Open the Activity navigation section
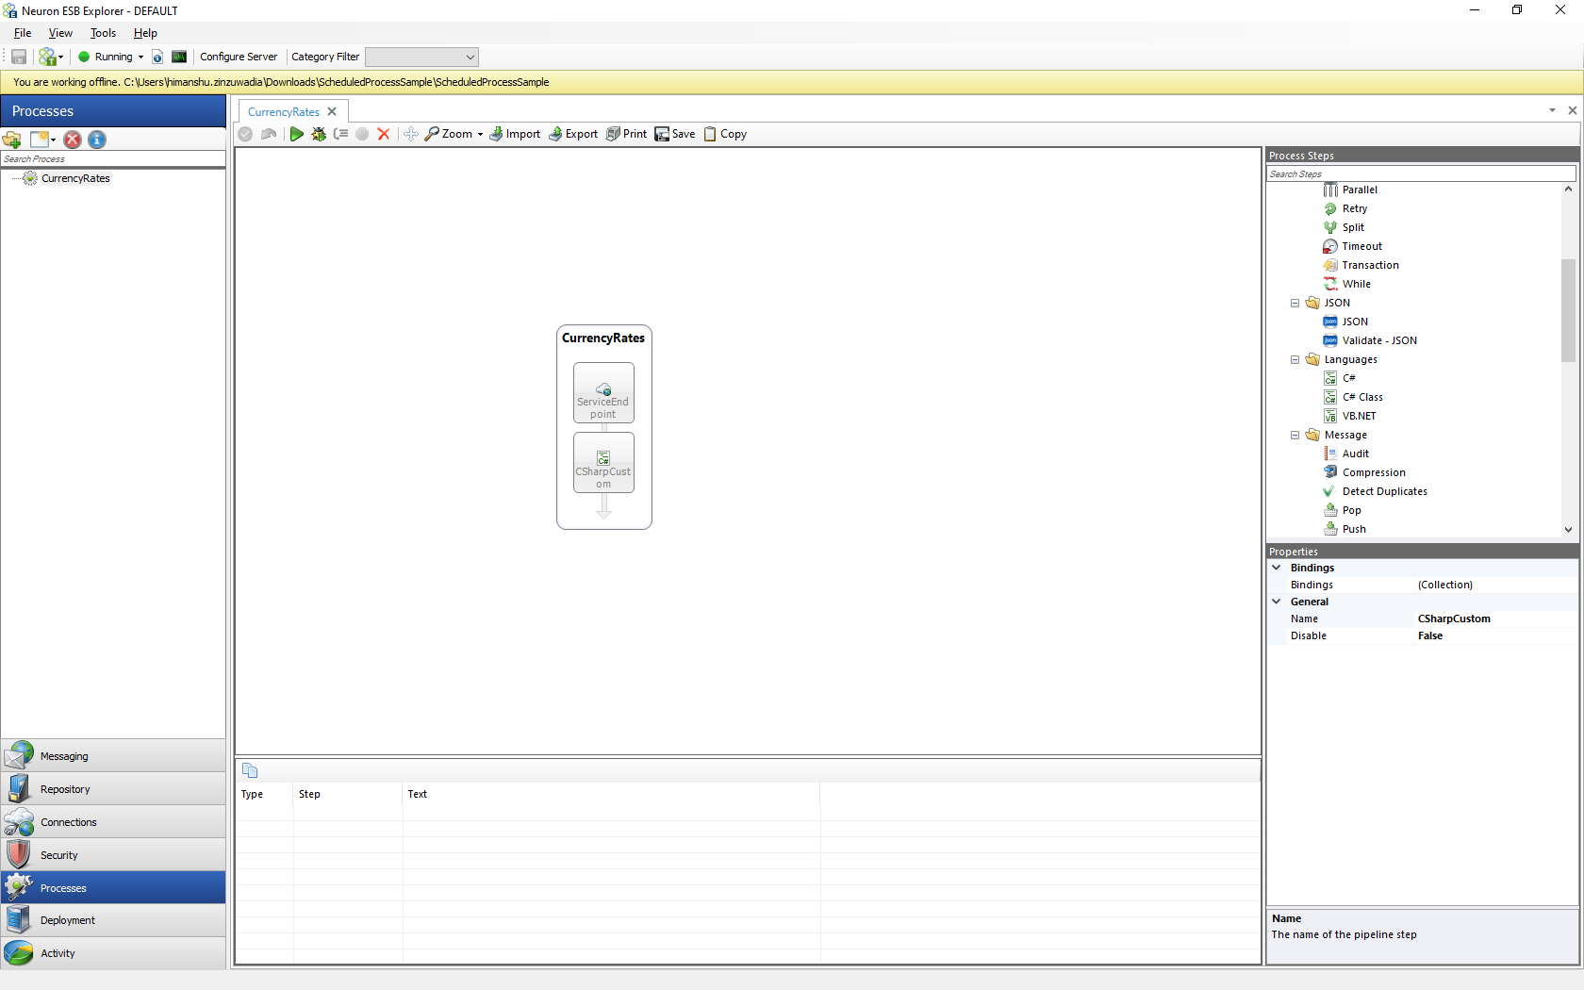Image resolution: width=1584 pixels, height=990 pixels. point(113,953)
